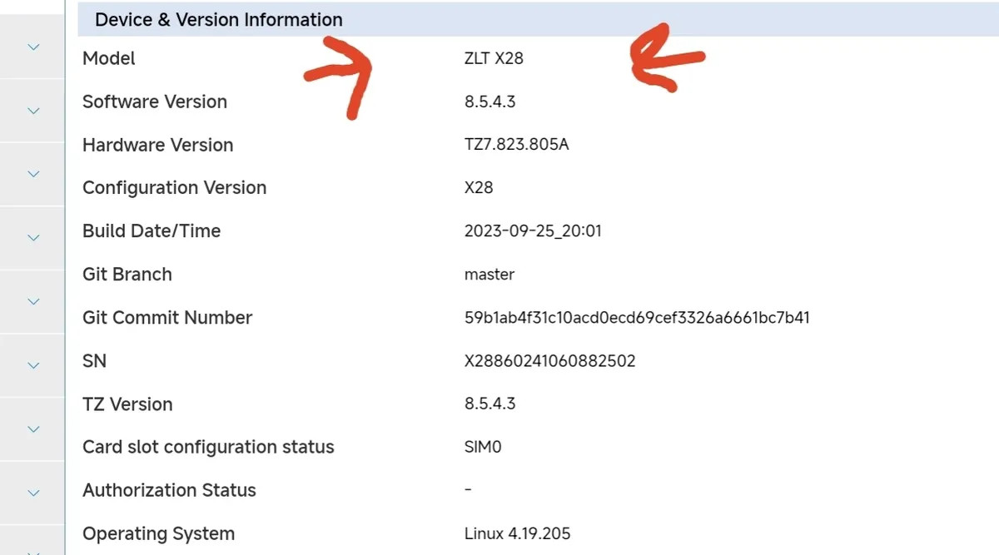This screenshot has height=555, width=999.
Task: Click the Linux 4.19.205 operating system value
Action: coord(517,533)
